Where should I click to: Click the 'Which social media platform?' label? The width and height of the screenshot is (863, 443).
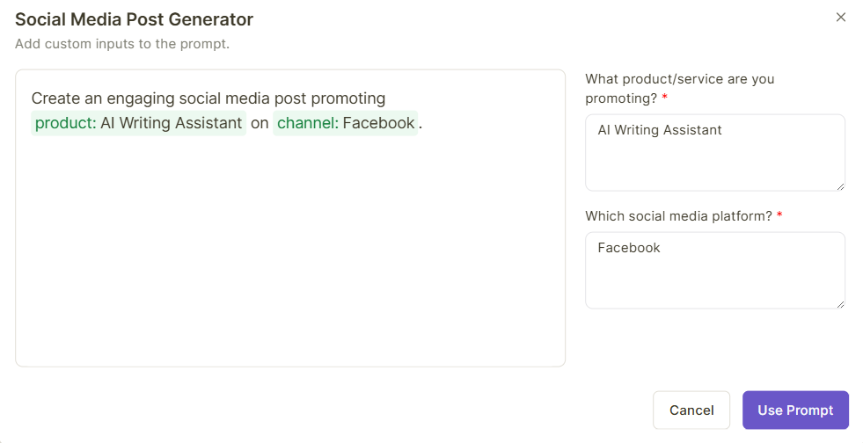click(x=677, y=216)
